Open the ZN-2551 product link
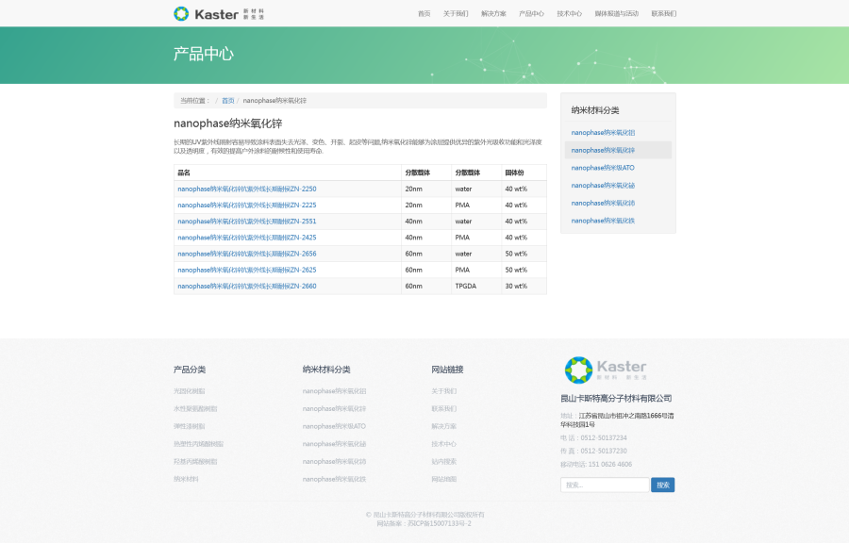Viewport: 849px width, 543px height. [247, 222]
